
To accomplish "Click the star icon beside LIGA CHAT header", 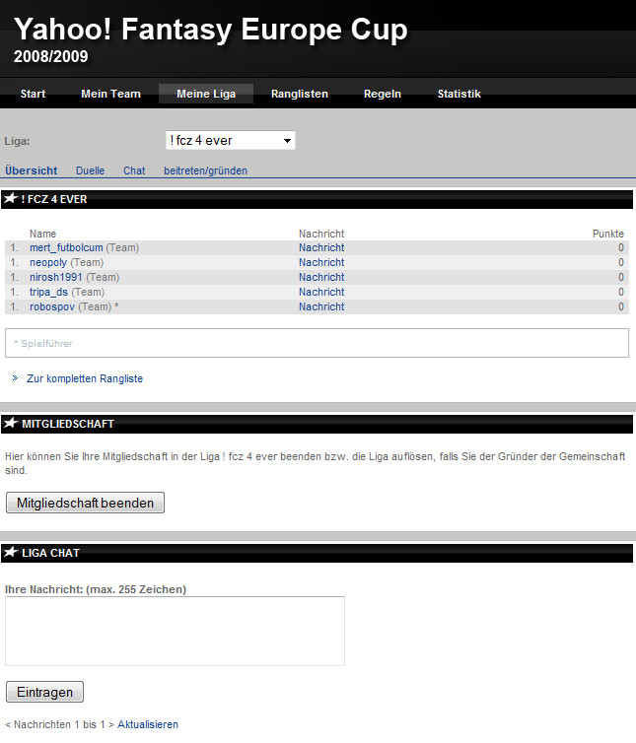I will (11, 552).
